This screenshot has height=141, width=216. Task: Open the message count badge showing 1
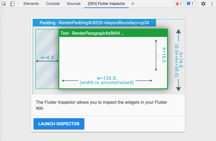(x=190, y=4)
